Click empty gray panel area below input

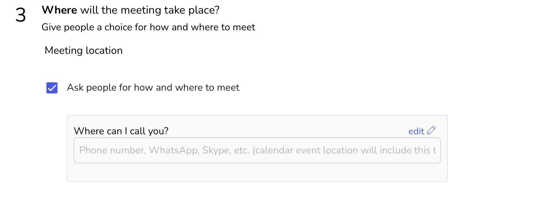pos(257,172)
